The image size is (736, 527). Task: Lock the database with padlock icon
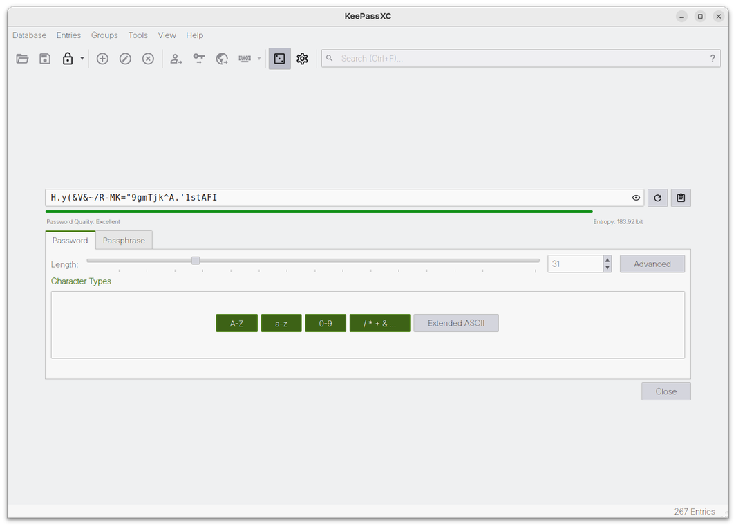coord(68,59)
